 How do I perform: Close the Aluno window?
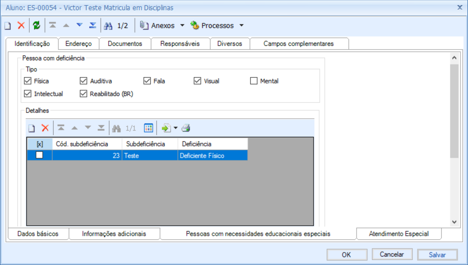pyautogui.click(x=460, y=7)
